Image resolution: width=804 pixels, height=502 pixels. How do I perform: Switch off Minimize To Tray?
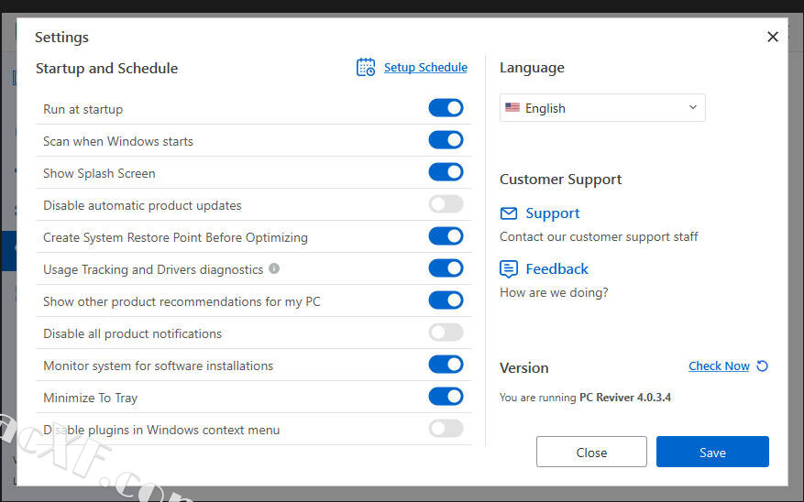446,397
